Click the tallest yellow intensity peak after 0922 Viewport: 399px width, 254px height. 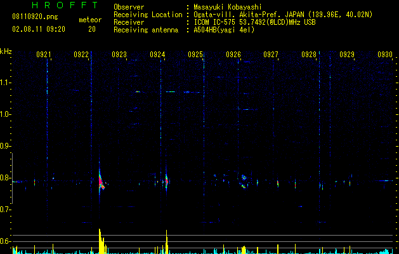pos(101,241)
